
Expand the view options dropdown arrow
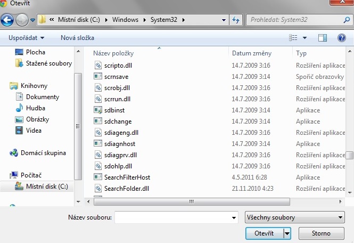pos(305,38)
